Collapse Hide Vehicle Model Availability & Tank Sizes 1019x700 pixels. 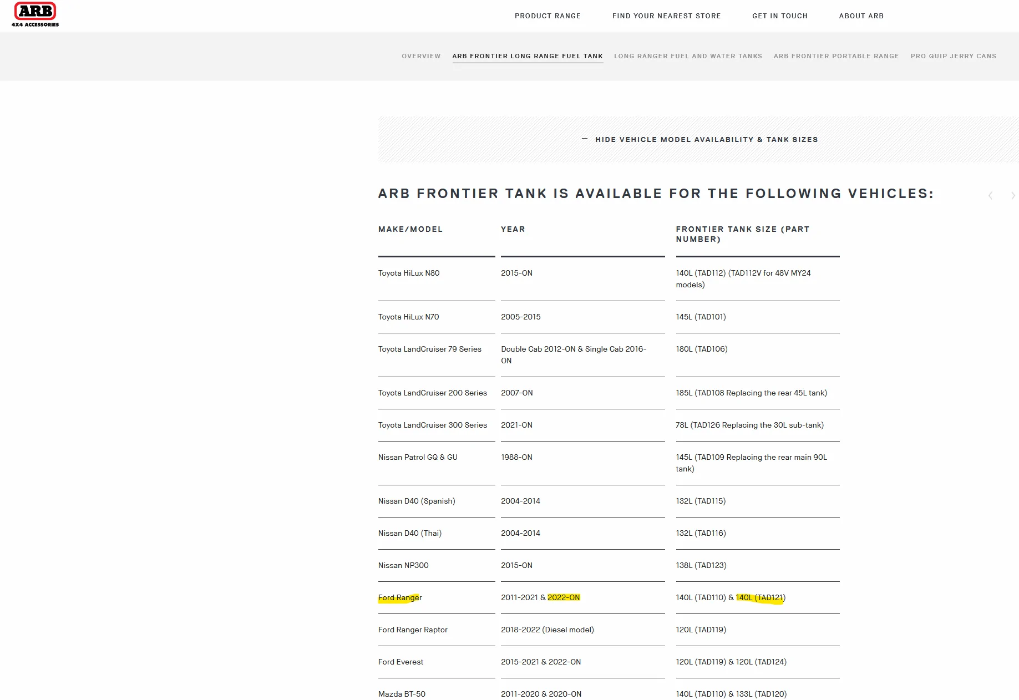[x=699, y=140]
